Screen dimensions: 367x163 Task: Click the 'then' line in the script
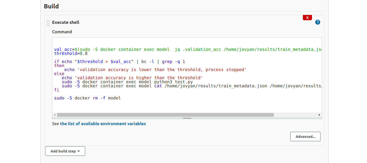pyautogui.click(x=59, y=65)
